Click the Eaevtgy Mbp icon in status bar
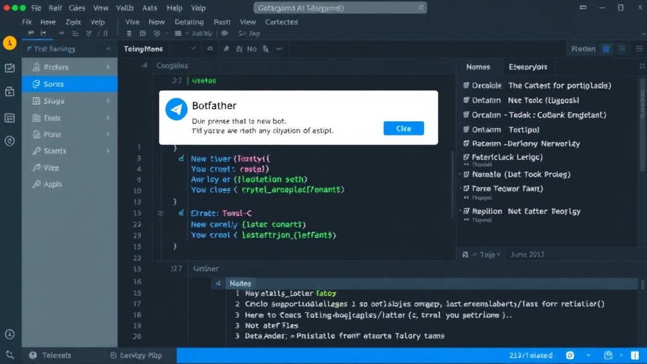The height and width of the screenshot is (364, 647). (x=113, y=355)
